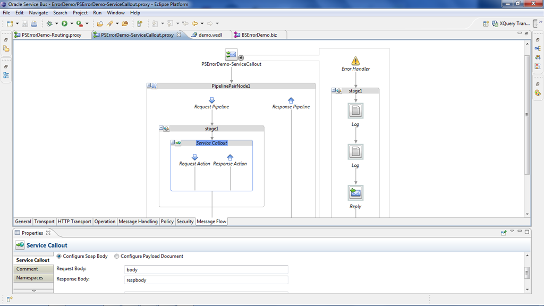The image size is (544, 306).
Task: Select Configure Payload Document radio button
Action: click(117, 256)
